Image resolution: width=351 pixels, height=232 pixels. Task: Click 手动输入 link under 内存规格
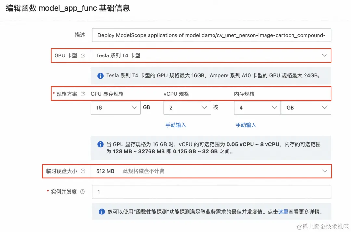246,125
